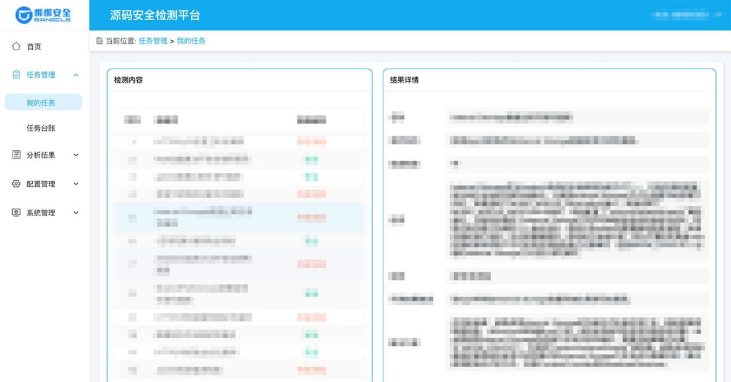Click the 任务管理 breadcrumb link
The image size is (731, 382).
click(153, 41)
